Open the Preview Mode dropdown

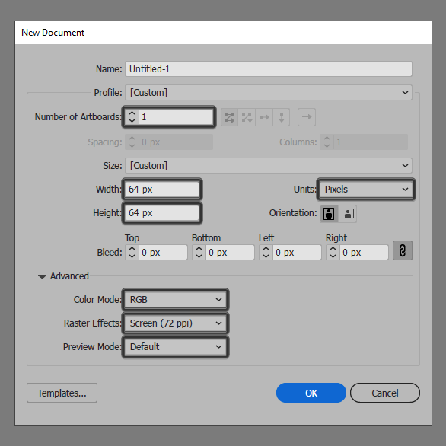click(x=176, y=347)
